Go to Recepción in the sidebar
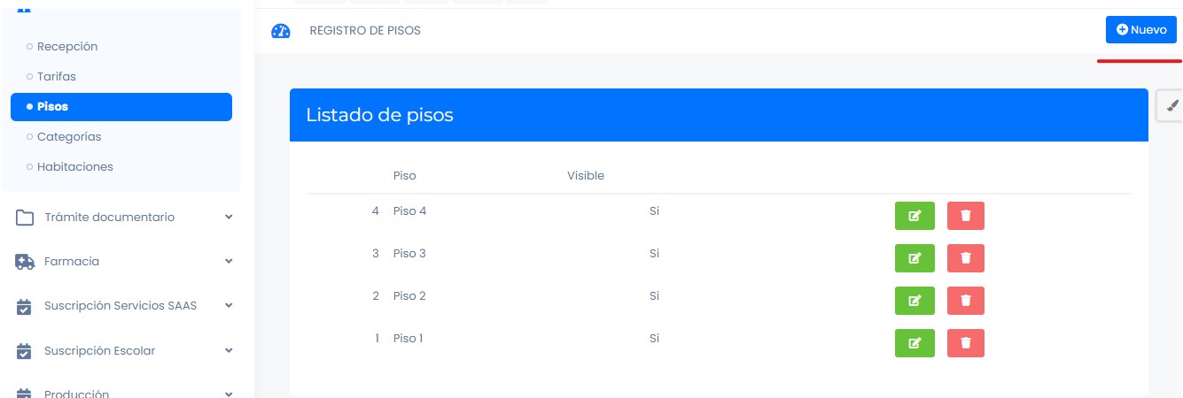The height and width of the screenshot is (398, 1183). 67,47
